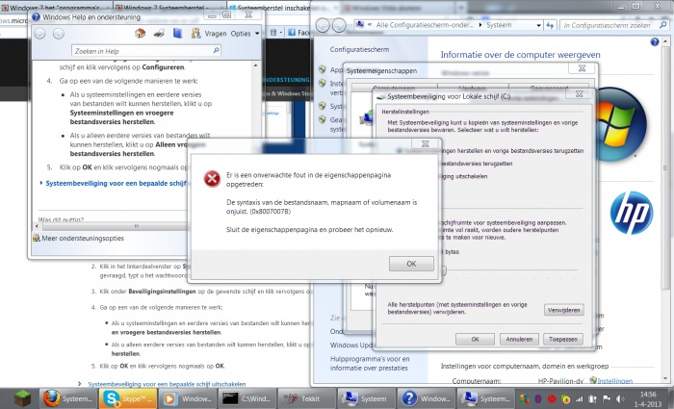Image resolution: width=674 pixels, height=409 pixels.
Task: Click Annuleren in Systeembeveiliging dialog
Action: [x=519, y=340]
